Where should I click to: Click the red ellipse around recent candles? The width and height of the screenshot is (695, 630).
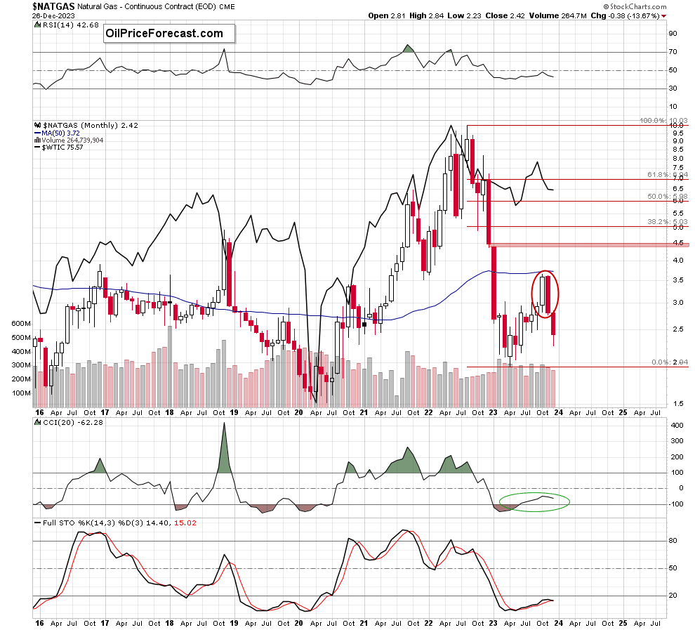tap(545, 293)
